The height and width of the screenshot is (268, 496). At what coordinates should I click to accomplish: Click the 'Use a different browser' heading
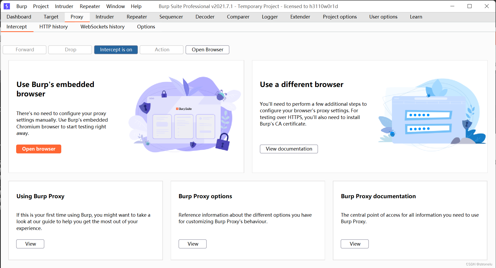pos(302,85)
